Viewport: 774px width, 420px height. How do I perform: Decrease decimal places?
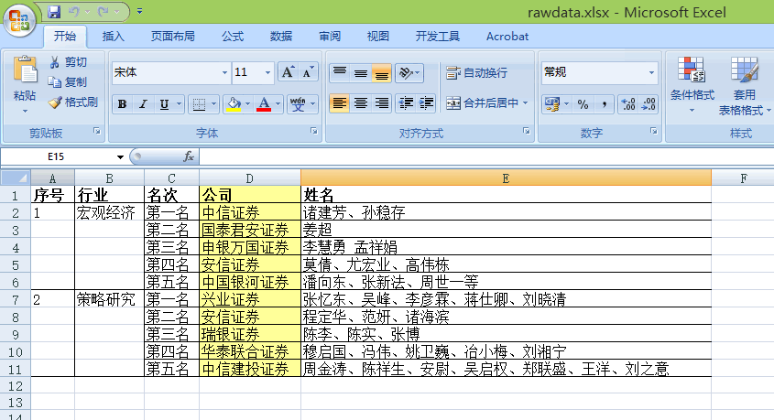pos(649,104)
